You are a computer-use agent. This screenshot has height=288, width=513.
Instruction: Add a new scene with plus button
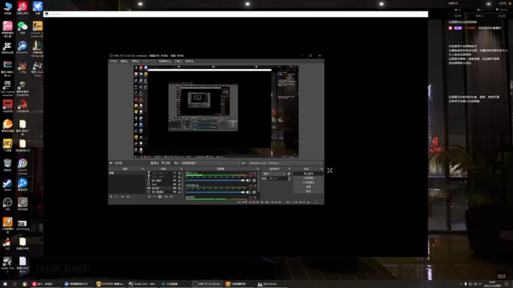111,196
